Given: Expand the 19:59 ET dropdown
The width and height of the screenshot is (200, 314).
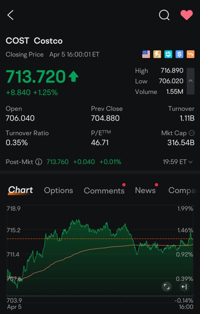Looking at the screenshot, I should click(178, 162).
